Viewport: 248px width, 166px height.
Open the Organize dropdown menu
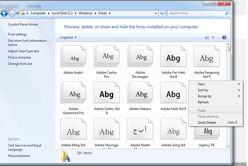point(68,37)
